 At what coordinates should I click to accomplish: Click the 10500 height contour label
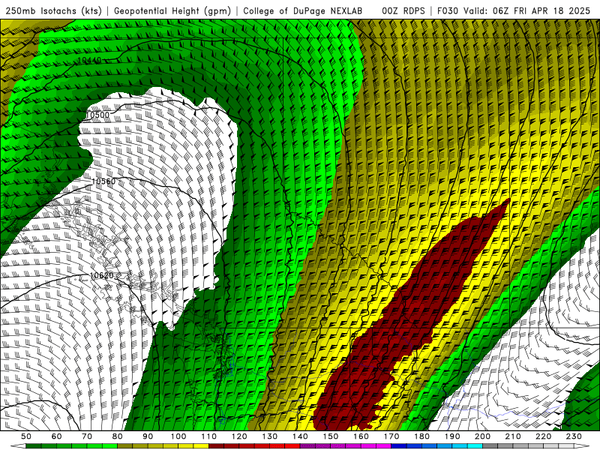pyautogui.click(x=97, y=115)
